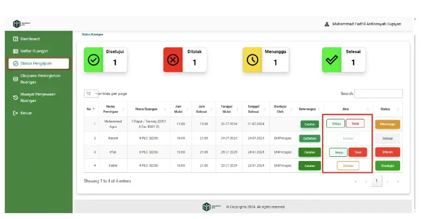Click Selesai action in Rasyid's row
The height and width of the screenshot is (219, 427).
tap(348, 138)
